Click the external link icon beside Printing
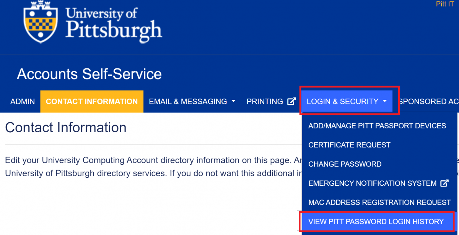 coord(291,102)
